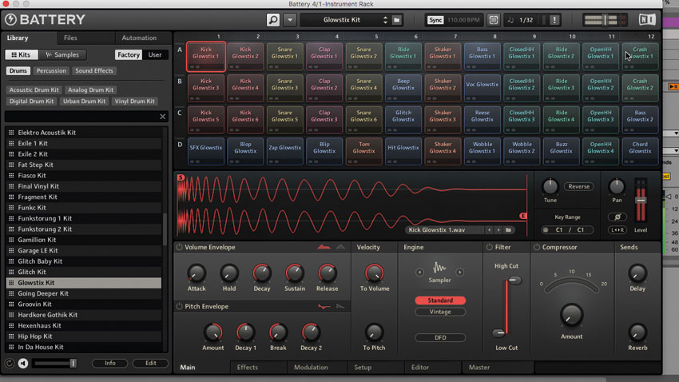Filter by Percussion tag

click(x=51, y=70)
